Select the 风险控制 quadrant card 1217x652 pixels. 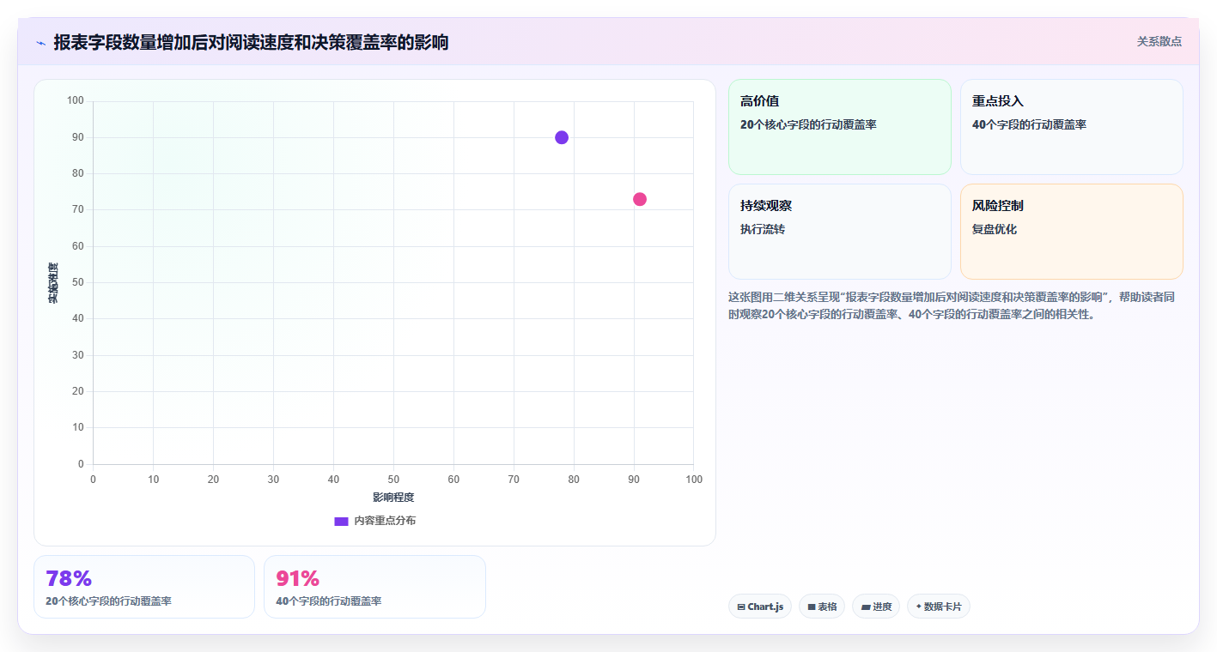click(x=1072, y=232)
